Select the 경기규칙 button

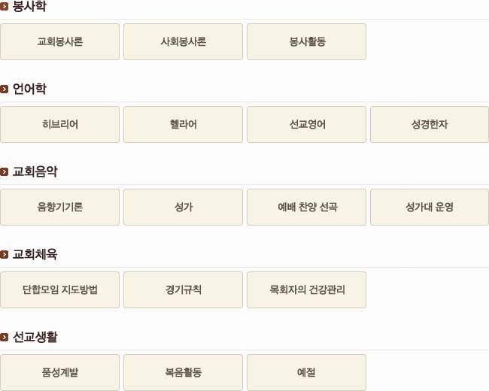click(x=183, y=290)
